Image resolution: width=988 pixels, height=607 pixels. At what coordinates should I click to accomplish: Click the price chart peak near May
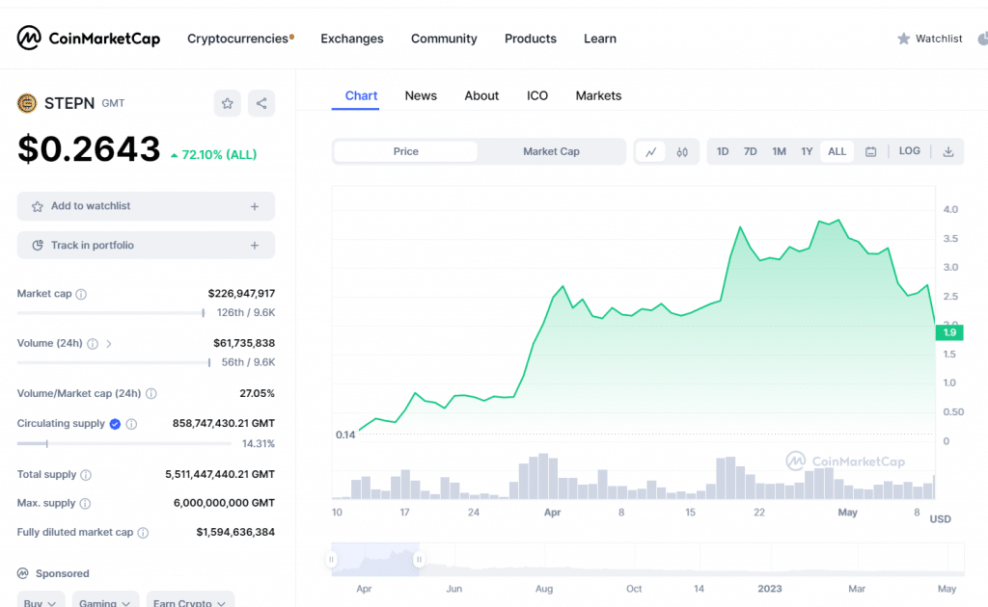(x=838, y=220)
